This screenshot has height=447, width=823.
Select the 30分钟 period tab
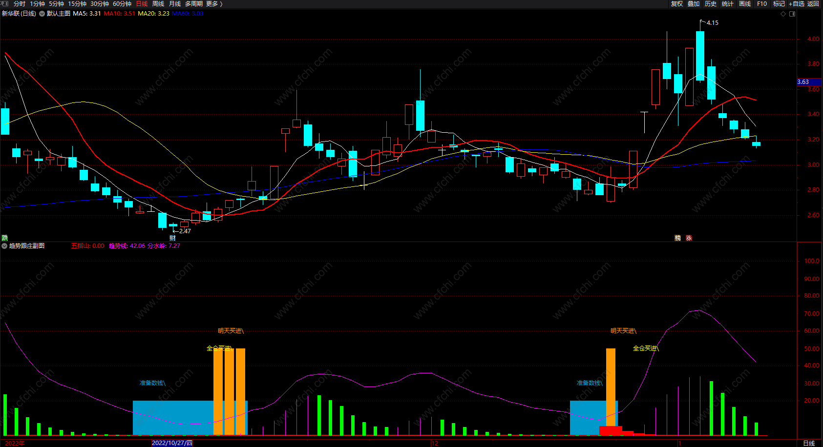[x=100, y=4]
